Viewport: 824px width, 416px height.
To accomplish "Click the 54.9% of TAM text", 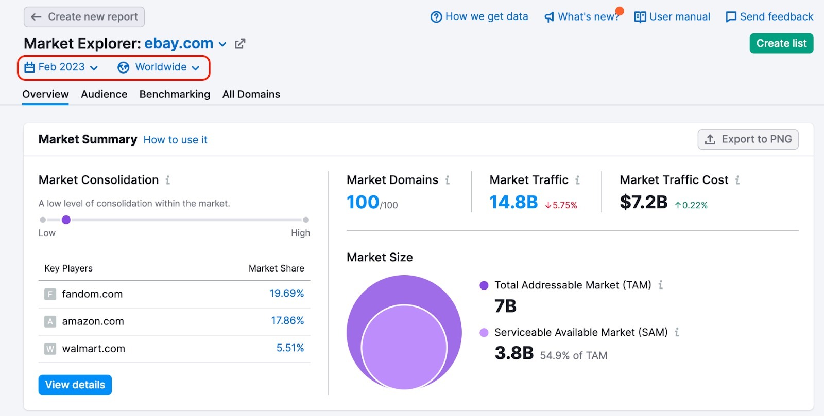I will click(x=574, y=355).
